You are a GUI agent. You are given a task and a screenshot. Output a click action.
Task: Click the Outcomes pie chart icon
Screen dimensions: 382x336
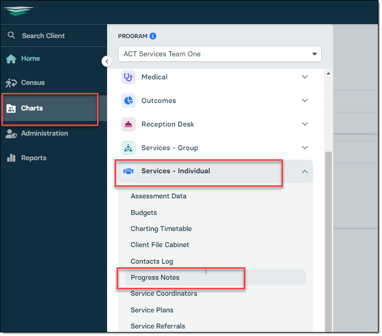[129, 101]
